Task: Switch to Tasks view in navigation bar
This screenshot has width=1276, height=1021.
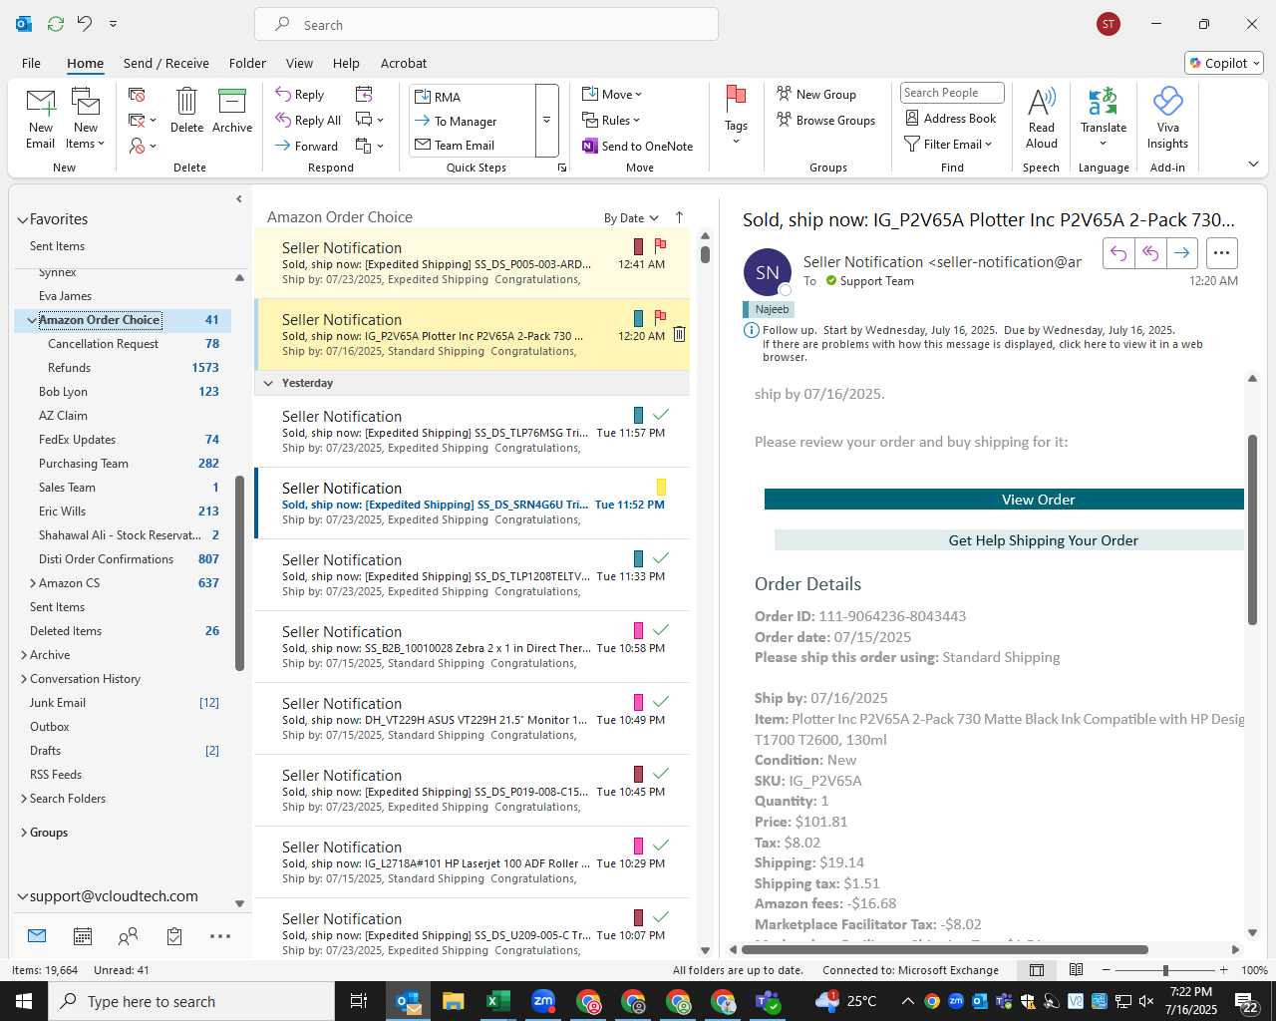Action: (x=174, y=936)
